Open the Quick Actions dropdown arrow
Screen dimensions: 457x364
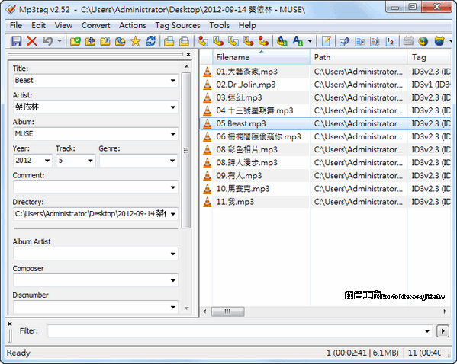click(310, 41)
